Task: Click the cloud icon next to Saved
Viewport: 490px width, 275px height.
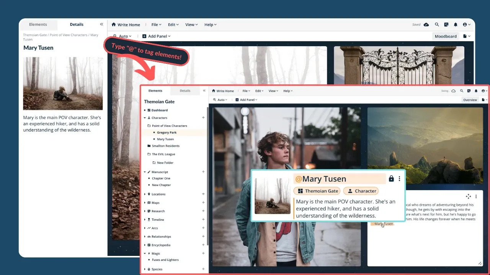Action: [x=426, y=25]
